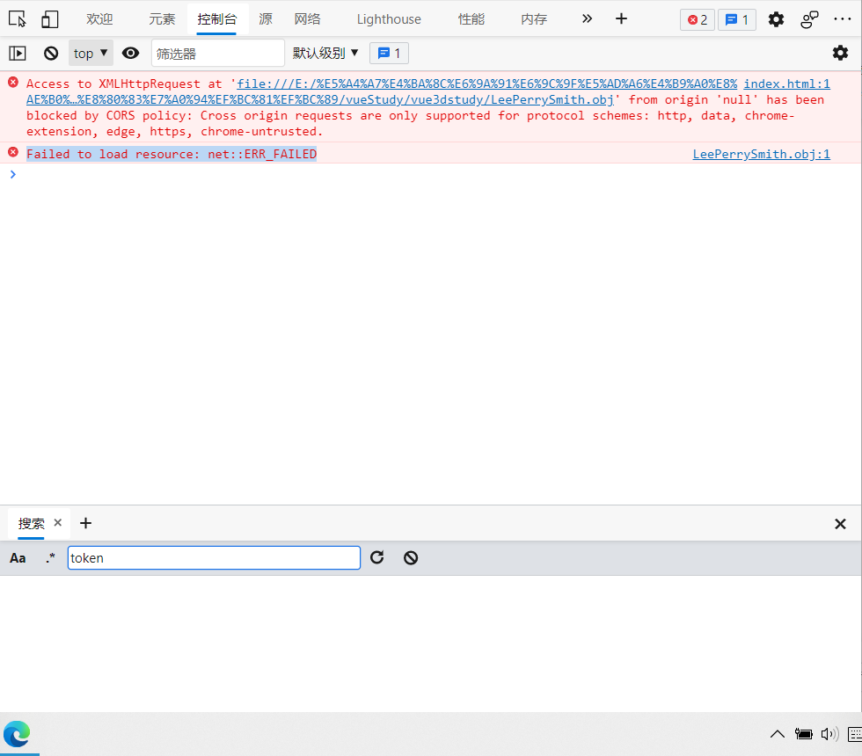The width and height of the screenshot is (862, 756).
Task: Clear the search panel results
Action: 411,557
